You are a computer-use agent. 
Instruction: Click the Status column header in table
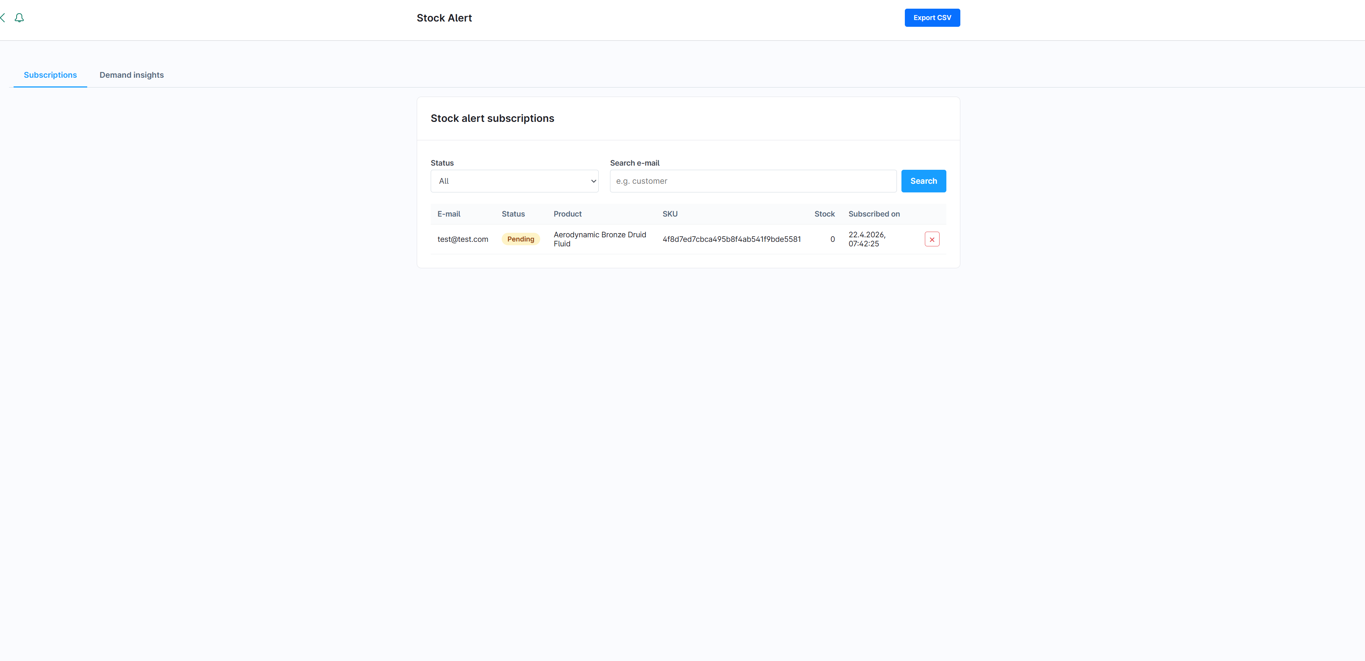coord(513,214)
